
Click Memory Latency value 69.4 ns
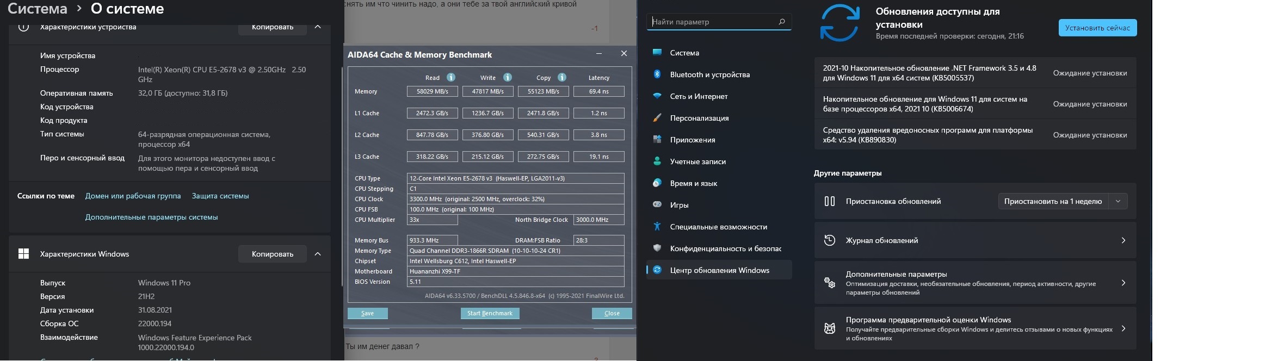coord(598,91)
